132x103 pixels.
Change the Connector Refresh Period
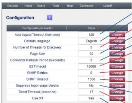coord(117,60)
